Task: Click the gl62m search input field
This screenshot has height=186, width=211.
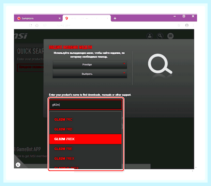Action: pos(85,105)
